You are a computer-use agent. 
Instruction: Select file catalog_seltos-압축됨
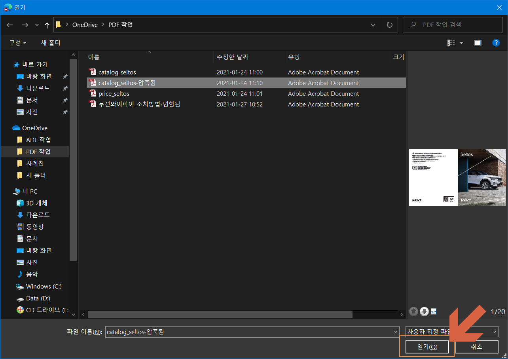[246, 83]
